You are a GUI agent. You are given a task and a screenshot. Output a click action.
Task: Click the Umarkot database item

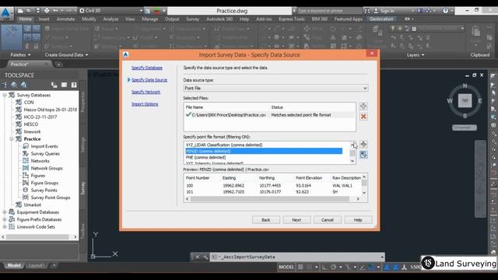tap(33, 205)
